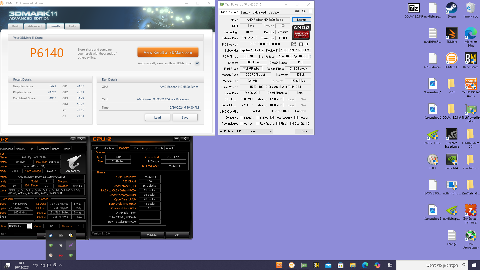Open File Explorer from taskbar
This screenshot has width=480, height=270.
[x=353, y=265]
